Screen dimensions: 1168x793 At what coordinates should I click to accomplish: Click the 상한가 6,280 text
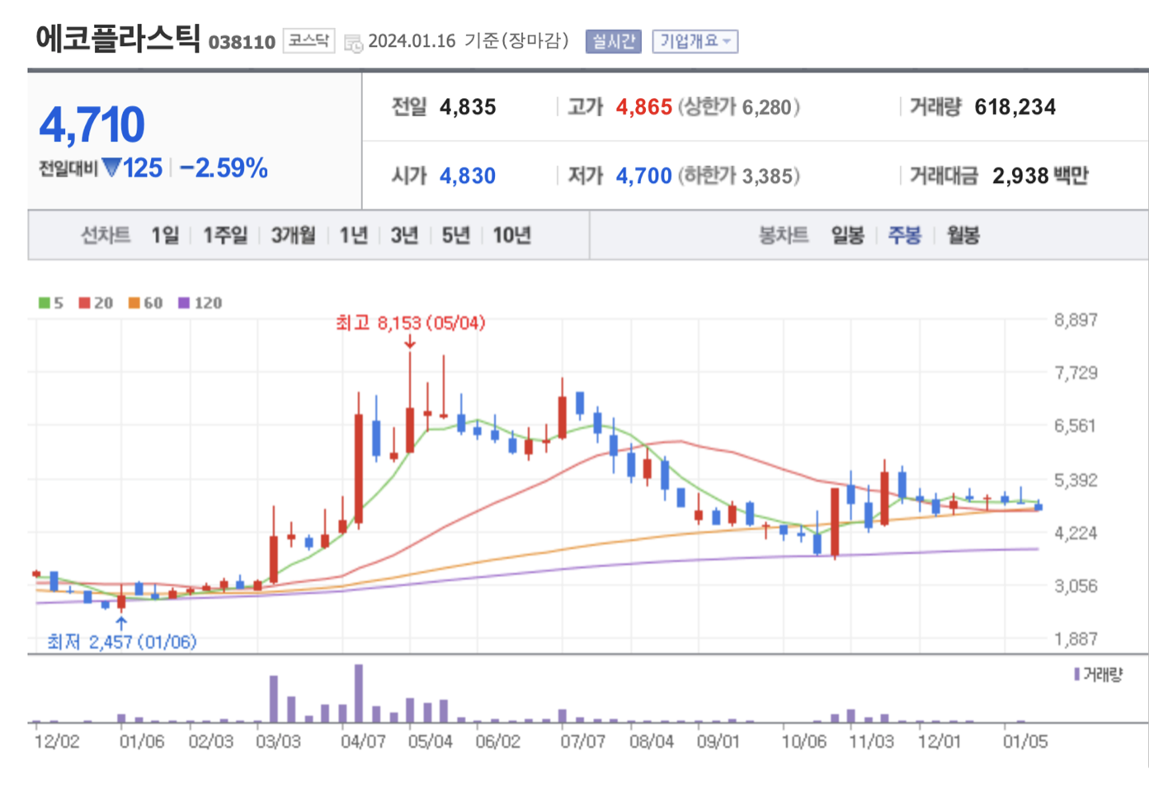point(738,107)
